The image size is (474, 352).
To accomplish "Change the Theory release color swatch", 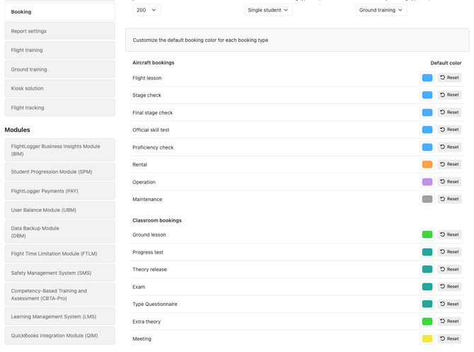I will click(427, 269).
